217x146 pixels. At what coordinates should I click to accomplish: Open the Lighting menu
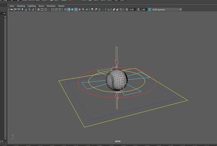(32, 6)
